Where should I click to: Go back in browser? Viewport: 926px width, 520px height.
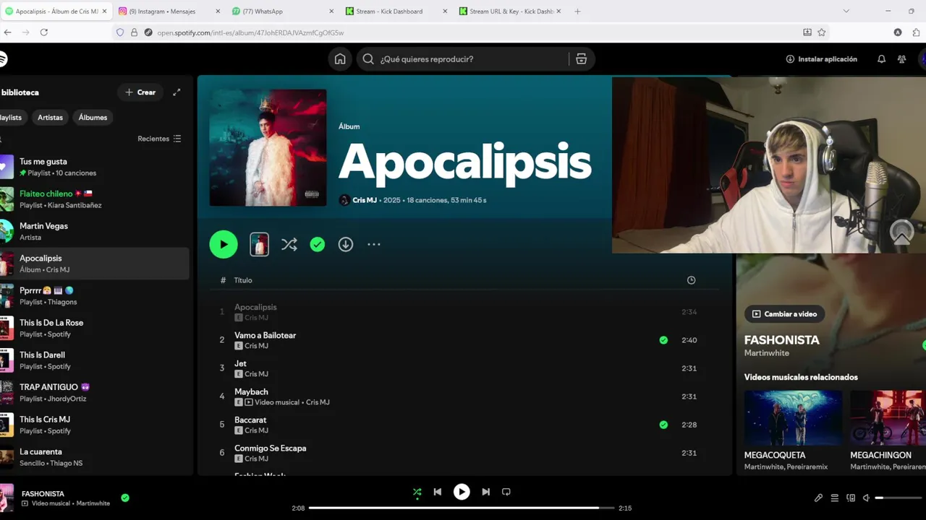pos(8,32)
